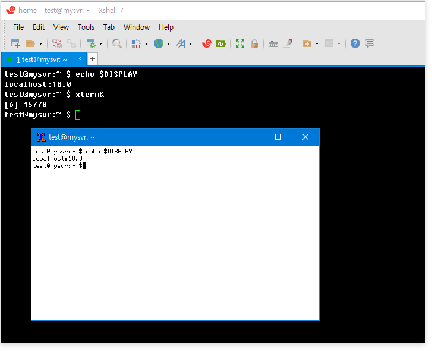The image size is (432, 351).
Task: Click the keyboard key mapping icon
Action: coord(273,43)
